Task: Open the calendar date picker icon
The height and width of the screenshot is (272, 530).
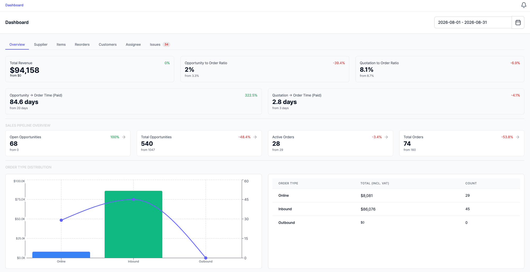Action: click(518, 23)
